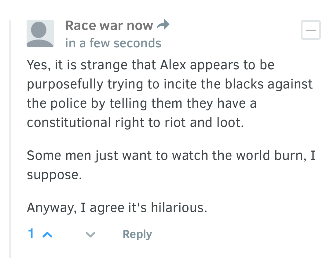Click the word "suppose." in the comment

(54, 175)
